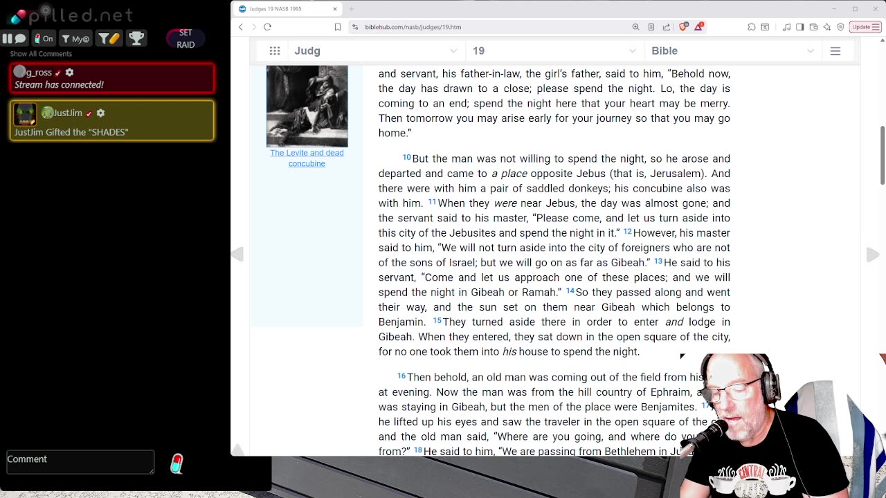Open JustJim's gifted badge avatar
This screenshot has height=498, width=886.
(x=25, y=115)
